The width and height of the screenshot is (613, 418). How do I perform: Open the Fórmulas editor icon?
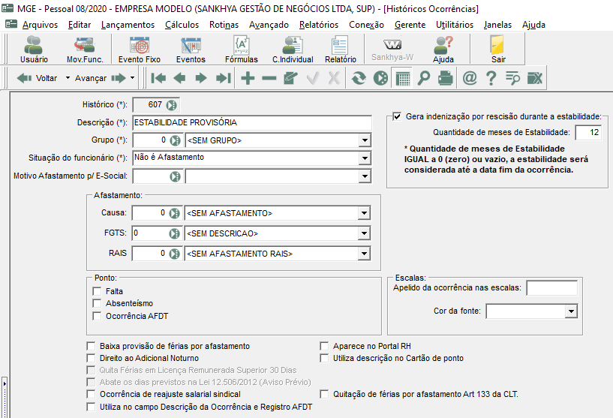[x=241, y=50]
